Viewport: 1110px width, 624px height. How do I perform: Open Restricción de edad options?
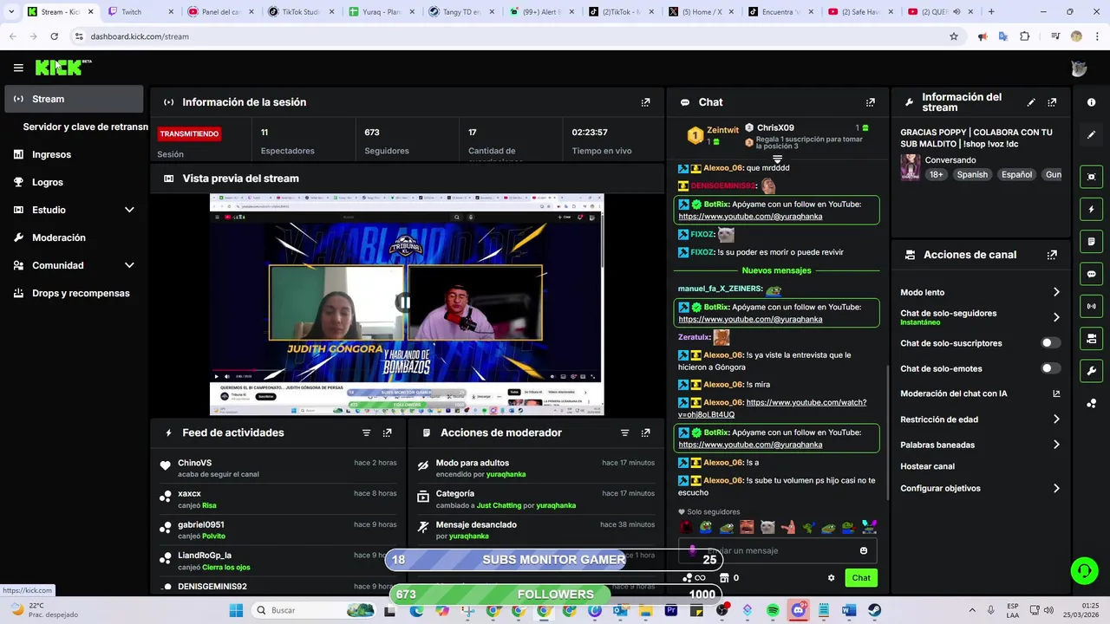click(1056, 419)
